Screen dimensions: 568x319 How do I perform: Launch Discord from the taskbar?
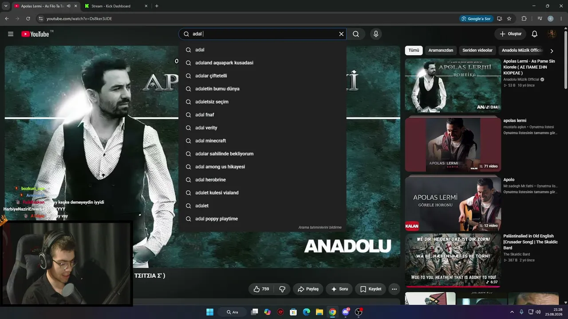346,312
